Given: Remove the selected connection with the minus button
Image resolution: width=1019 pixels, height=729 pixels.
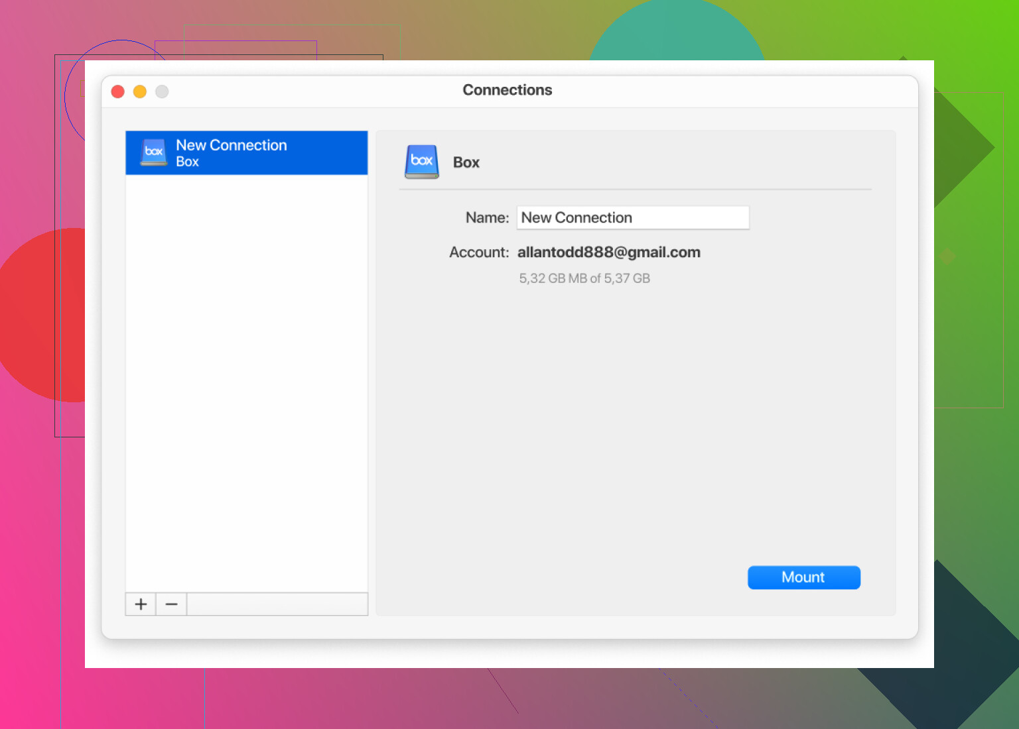Looking at the screenshot, I should click(171, 604).
